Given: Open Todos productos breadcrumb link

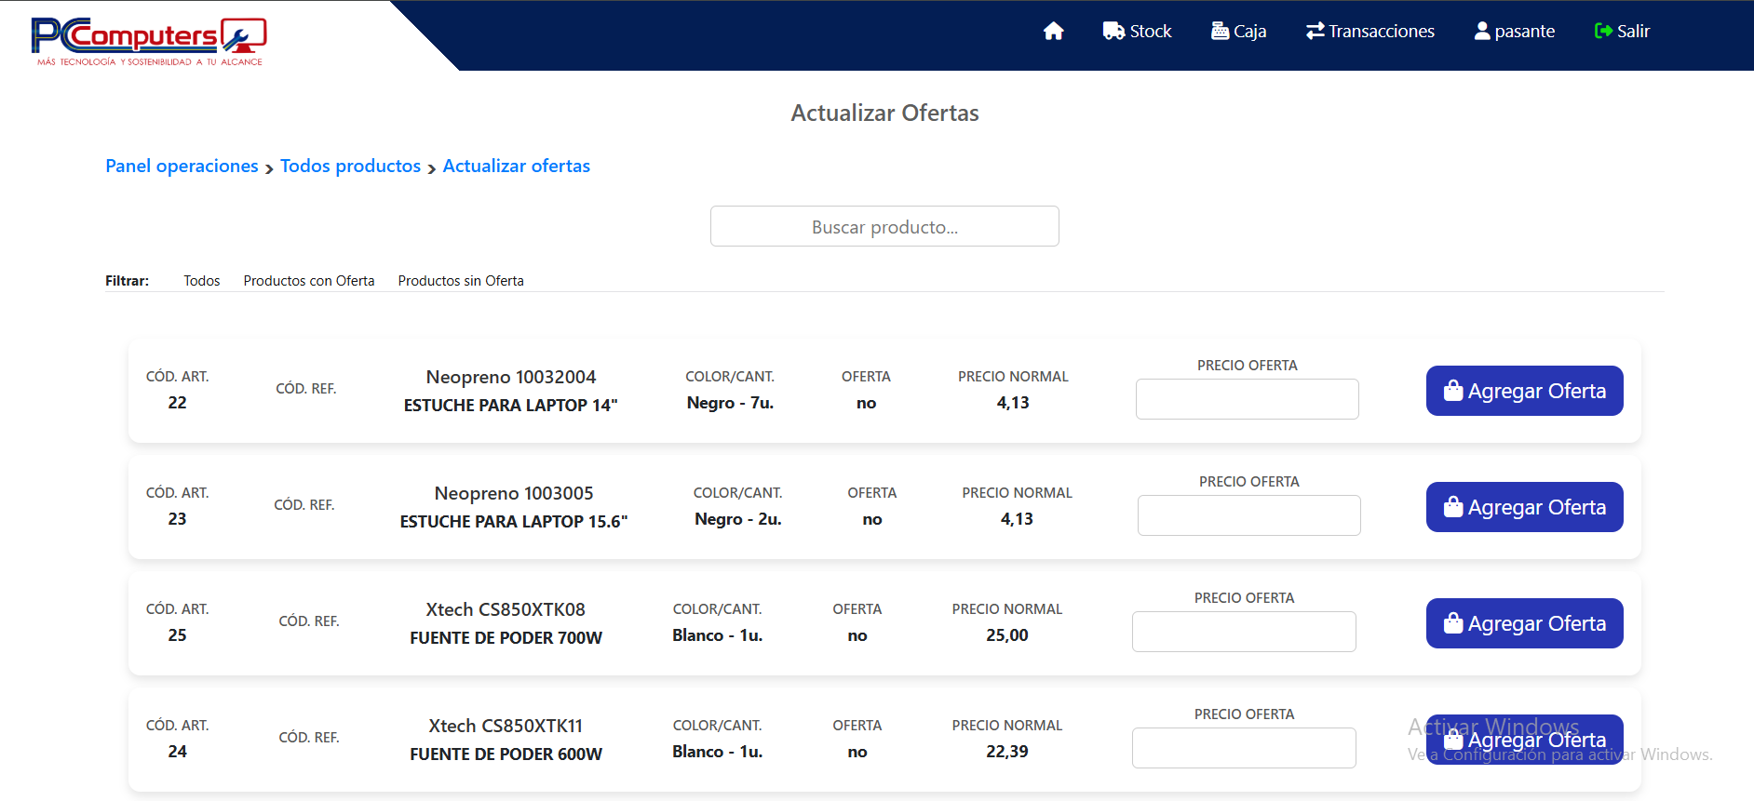Looking at the screenshot, I should coord(350,167).
